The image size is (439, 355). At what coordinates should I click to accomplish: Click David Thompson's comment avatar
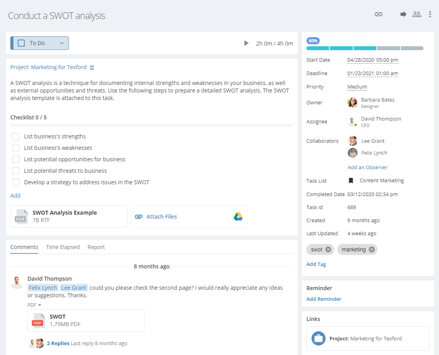pos(17,282)
